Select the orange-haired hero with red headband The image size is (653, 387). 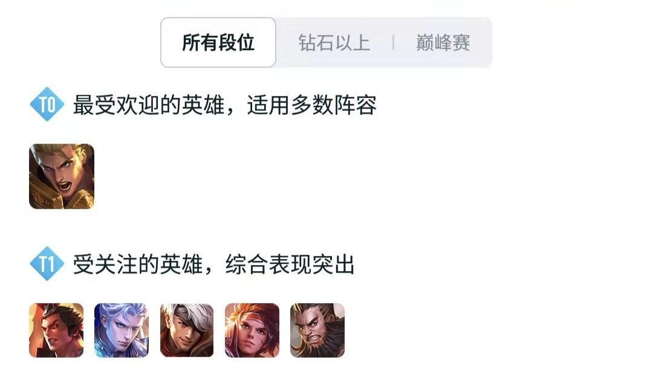pos(252,330)
